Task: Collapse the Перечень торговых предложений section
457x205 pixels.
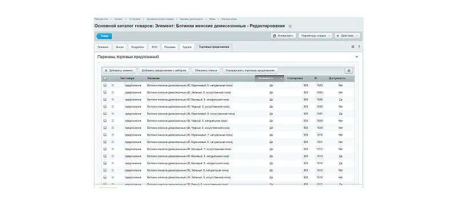Action: click(356, 57)
